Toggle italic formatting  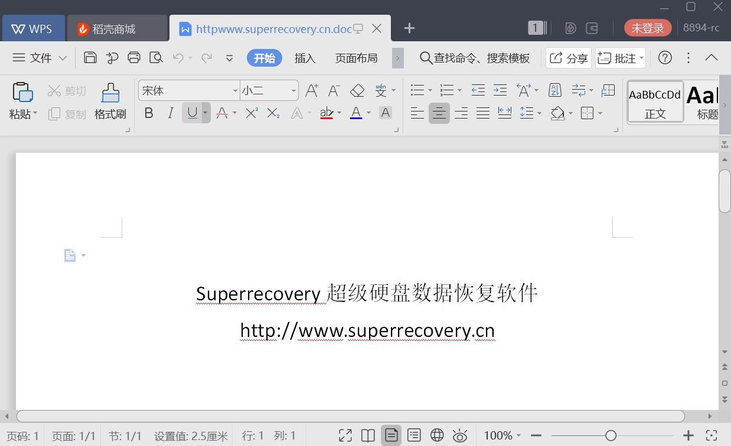point(171,113)
